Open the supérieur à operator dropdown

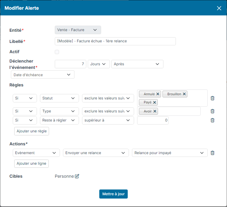[x=108, y=120]
